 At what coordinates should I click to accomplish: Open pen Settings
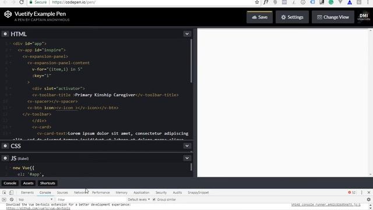coord(292,17)
